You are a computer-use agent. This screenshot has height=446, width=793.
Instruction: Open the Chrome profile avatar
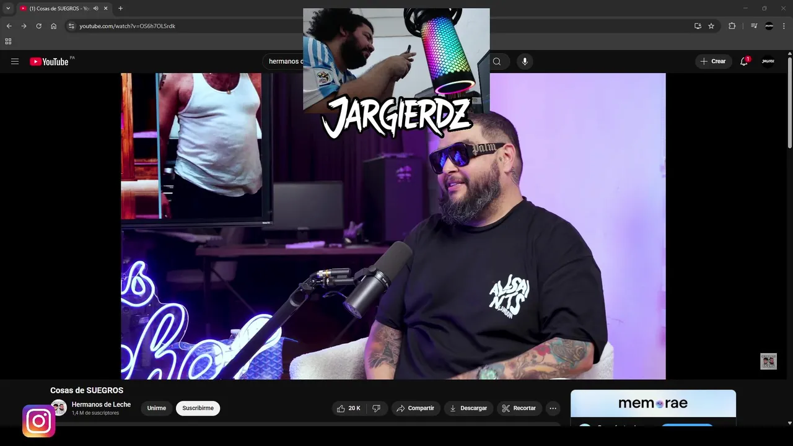[x=769, y=26]
